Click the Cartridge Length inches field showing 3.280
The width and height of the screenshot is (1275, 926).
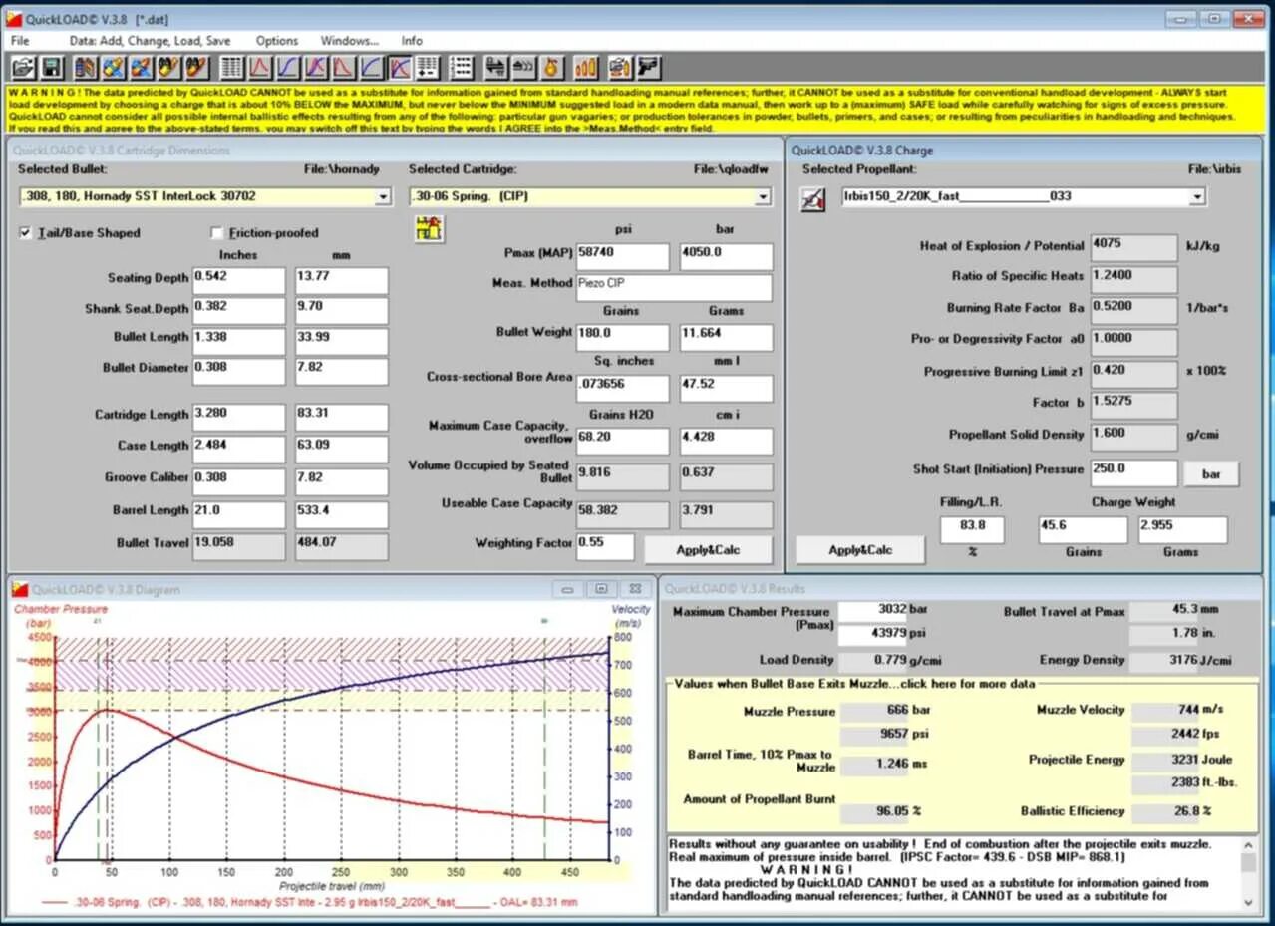(238, 417)
